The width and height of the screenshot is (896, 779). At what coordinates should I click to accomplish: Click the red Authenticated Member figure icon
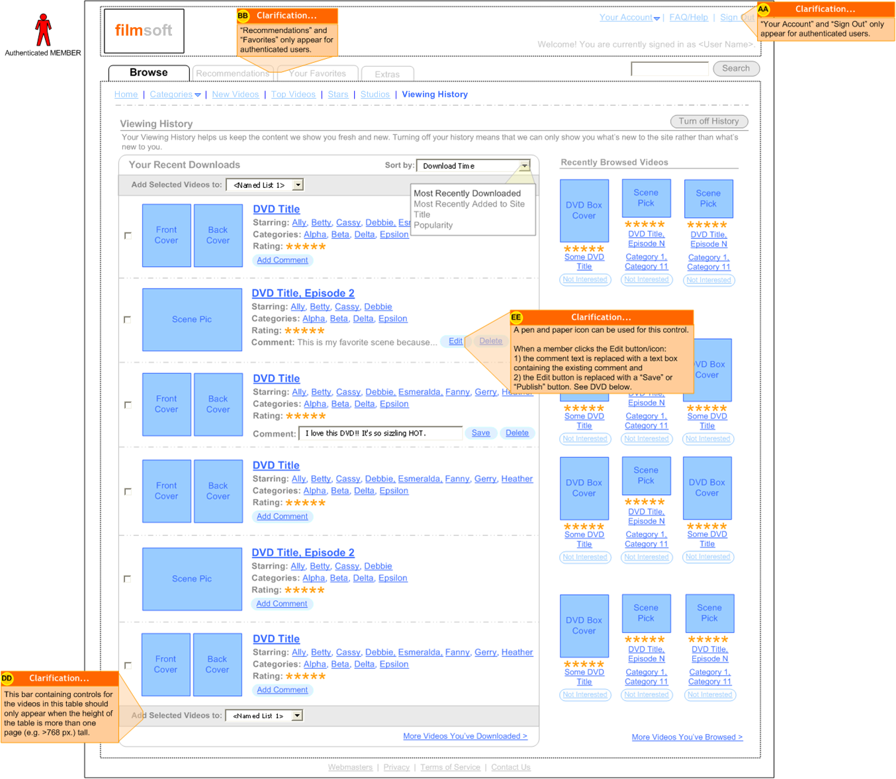pos(43,30)
